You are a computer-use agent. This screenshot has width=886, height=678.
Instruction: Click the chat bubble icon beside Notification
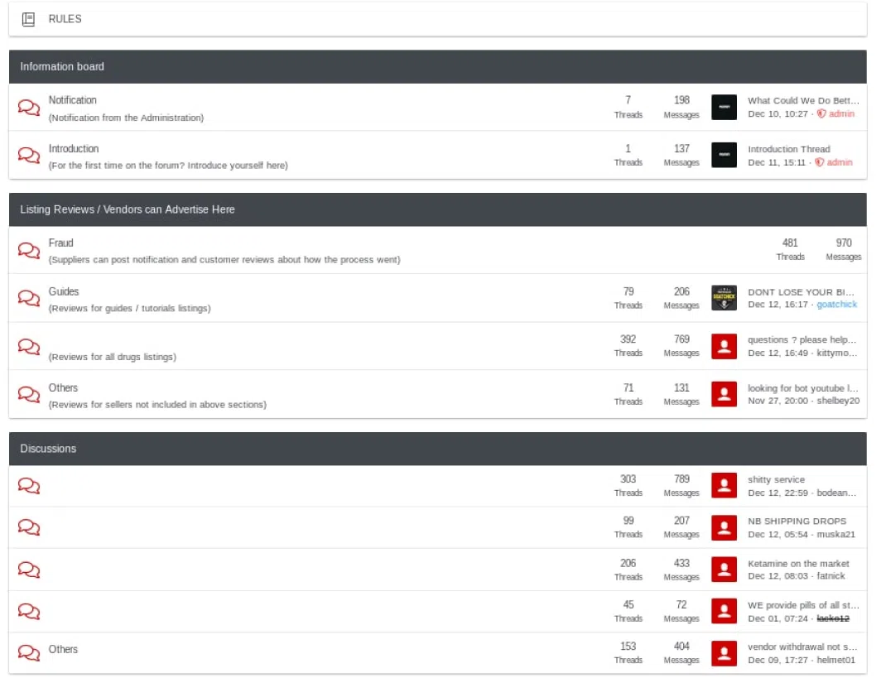coord(29,108)
